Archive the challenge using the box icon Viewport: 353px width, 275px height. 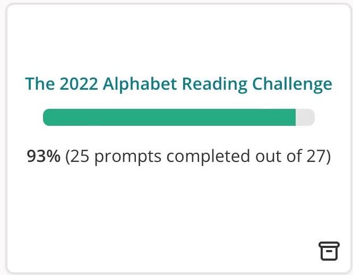(x=329, y=251)
